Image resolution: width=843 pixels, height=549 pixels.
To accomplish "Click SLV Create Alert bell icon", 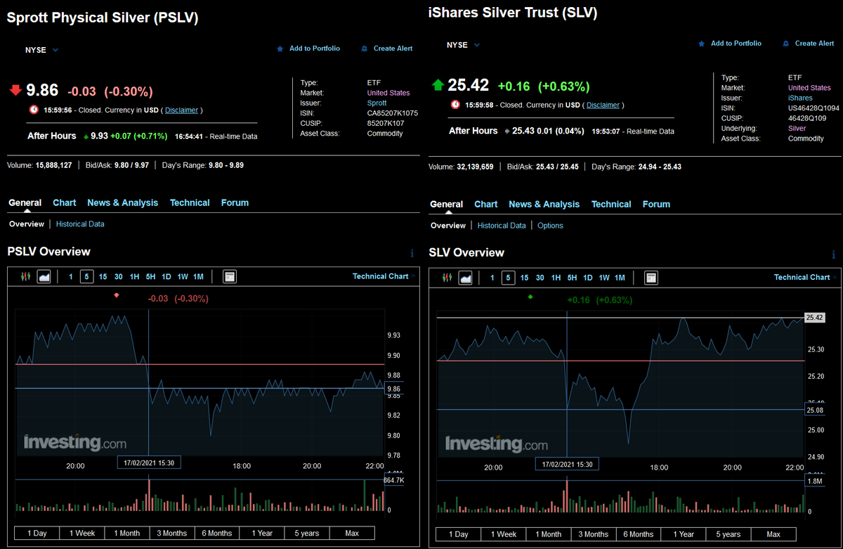I will pyautogui.click(x=785, y=44).
